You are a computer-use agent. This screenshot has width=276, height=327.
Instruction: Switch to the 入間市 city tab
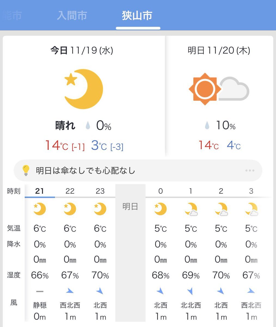pyautogui.click(x=72, y=16)
